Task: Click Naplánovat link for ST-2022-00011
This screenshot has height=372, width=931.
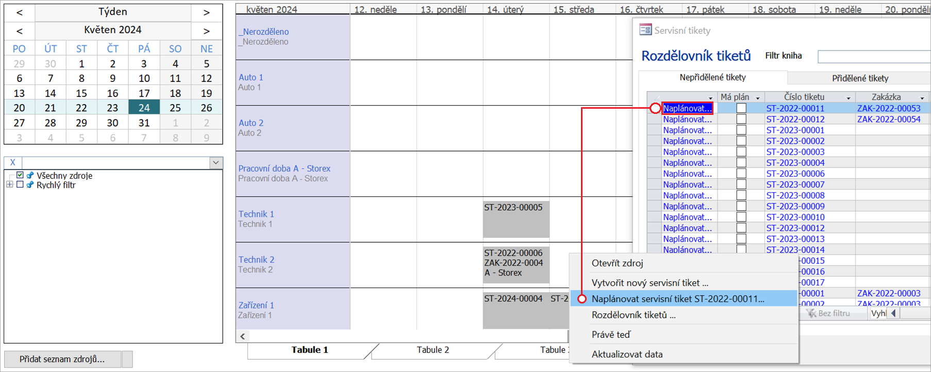Action: (687, 108)
